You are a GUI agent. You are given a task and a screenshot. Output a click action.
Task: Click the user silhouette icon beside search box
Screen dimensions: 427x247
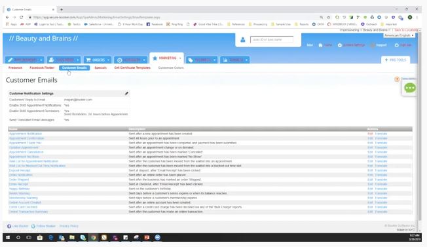(242, 40)
